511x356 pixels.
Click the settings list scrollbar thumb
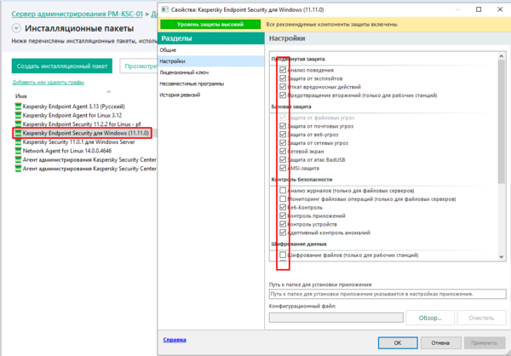(x=502, y=123)
